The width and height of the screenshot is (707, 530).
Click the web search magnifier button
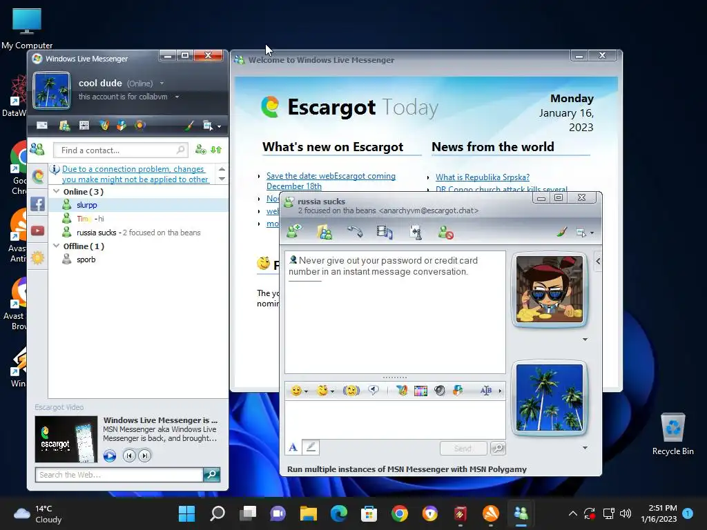[211, 475]
